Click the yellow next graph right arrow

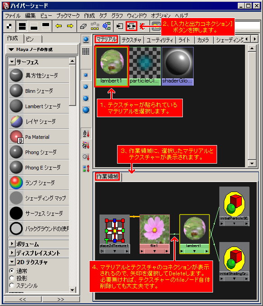[x=70, y=26]
